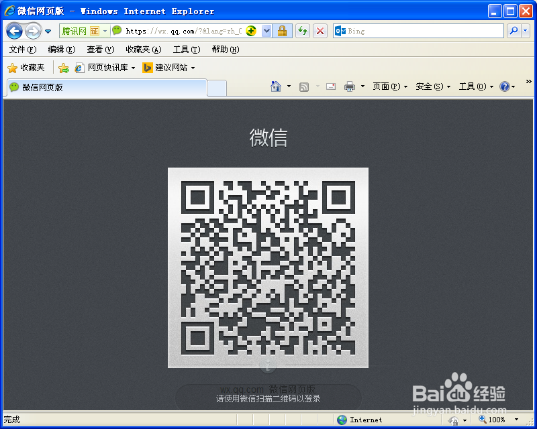The height and width of the screenshot is (429, 537).
Task: Open the 工具(T) menu
Action: pos(187,50)
